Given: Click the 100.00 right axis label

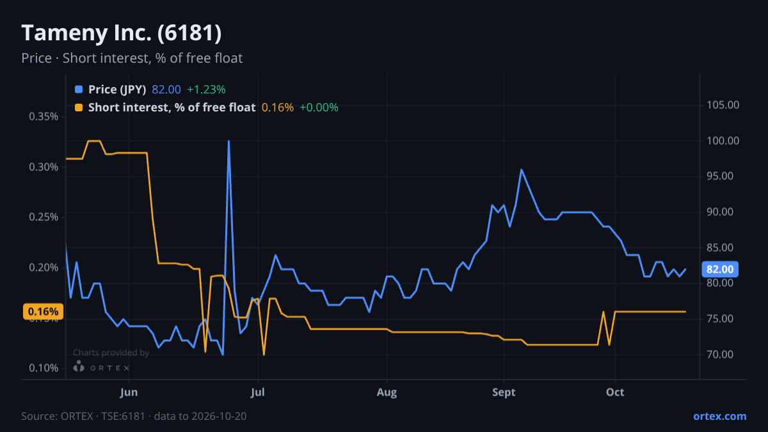Looking at the screenshot, I should pyautogui.click(x=723, y=141).
